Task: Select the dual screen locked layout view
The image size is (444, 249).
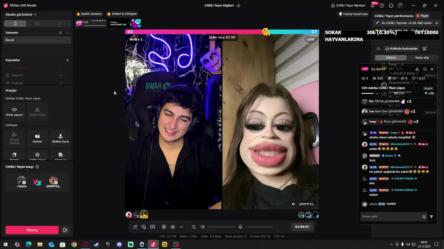Action: pos(60,24)
